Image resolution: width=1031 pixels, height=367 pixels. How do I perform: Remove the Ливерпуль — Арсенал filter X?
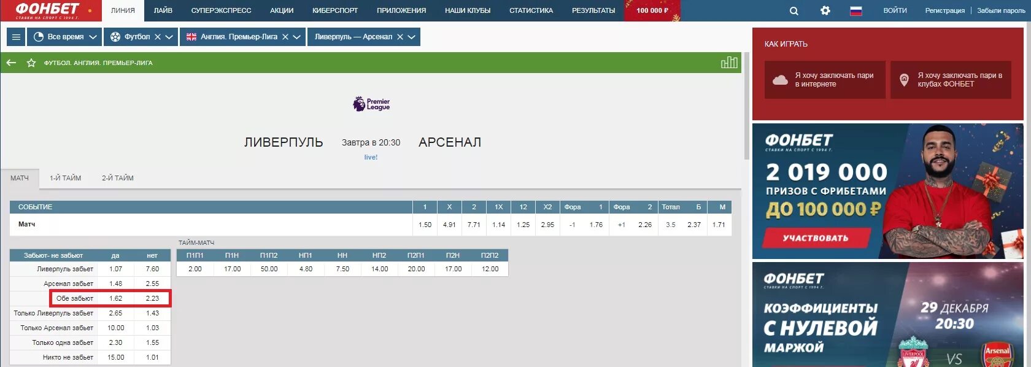coord(400,37)
